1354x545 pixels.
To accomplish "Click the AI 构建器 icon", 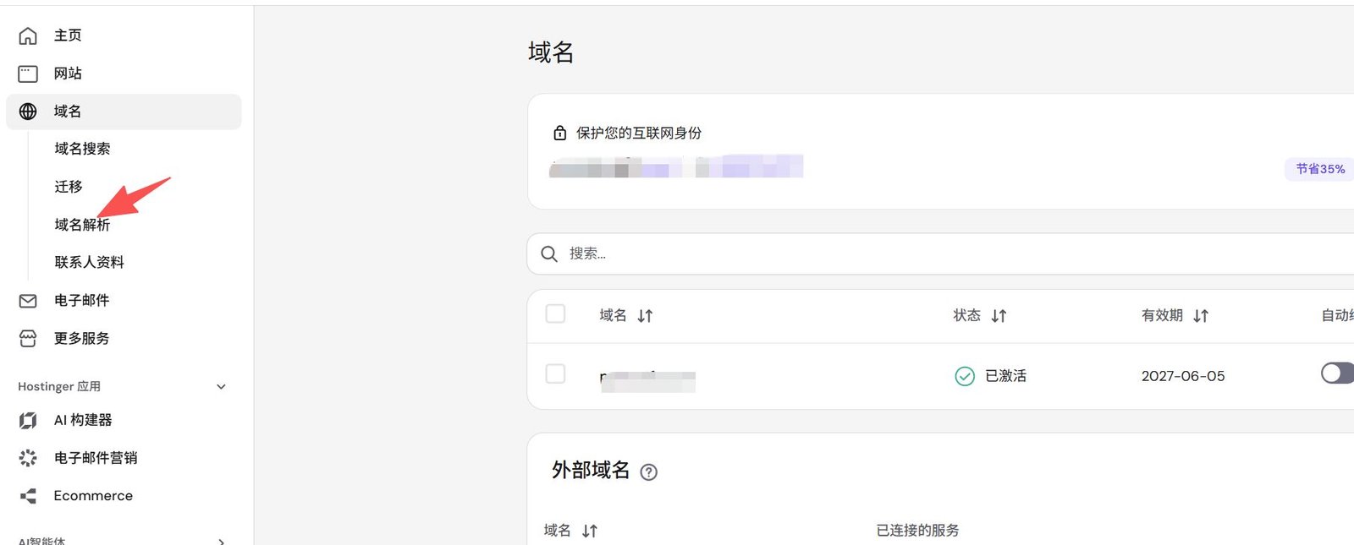I will pos(28,420).
